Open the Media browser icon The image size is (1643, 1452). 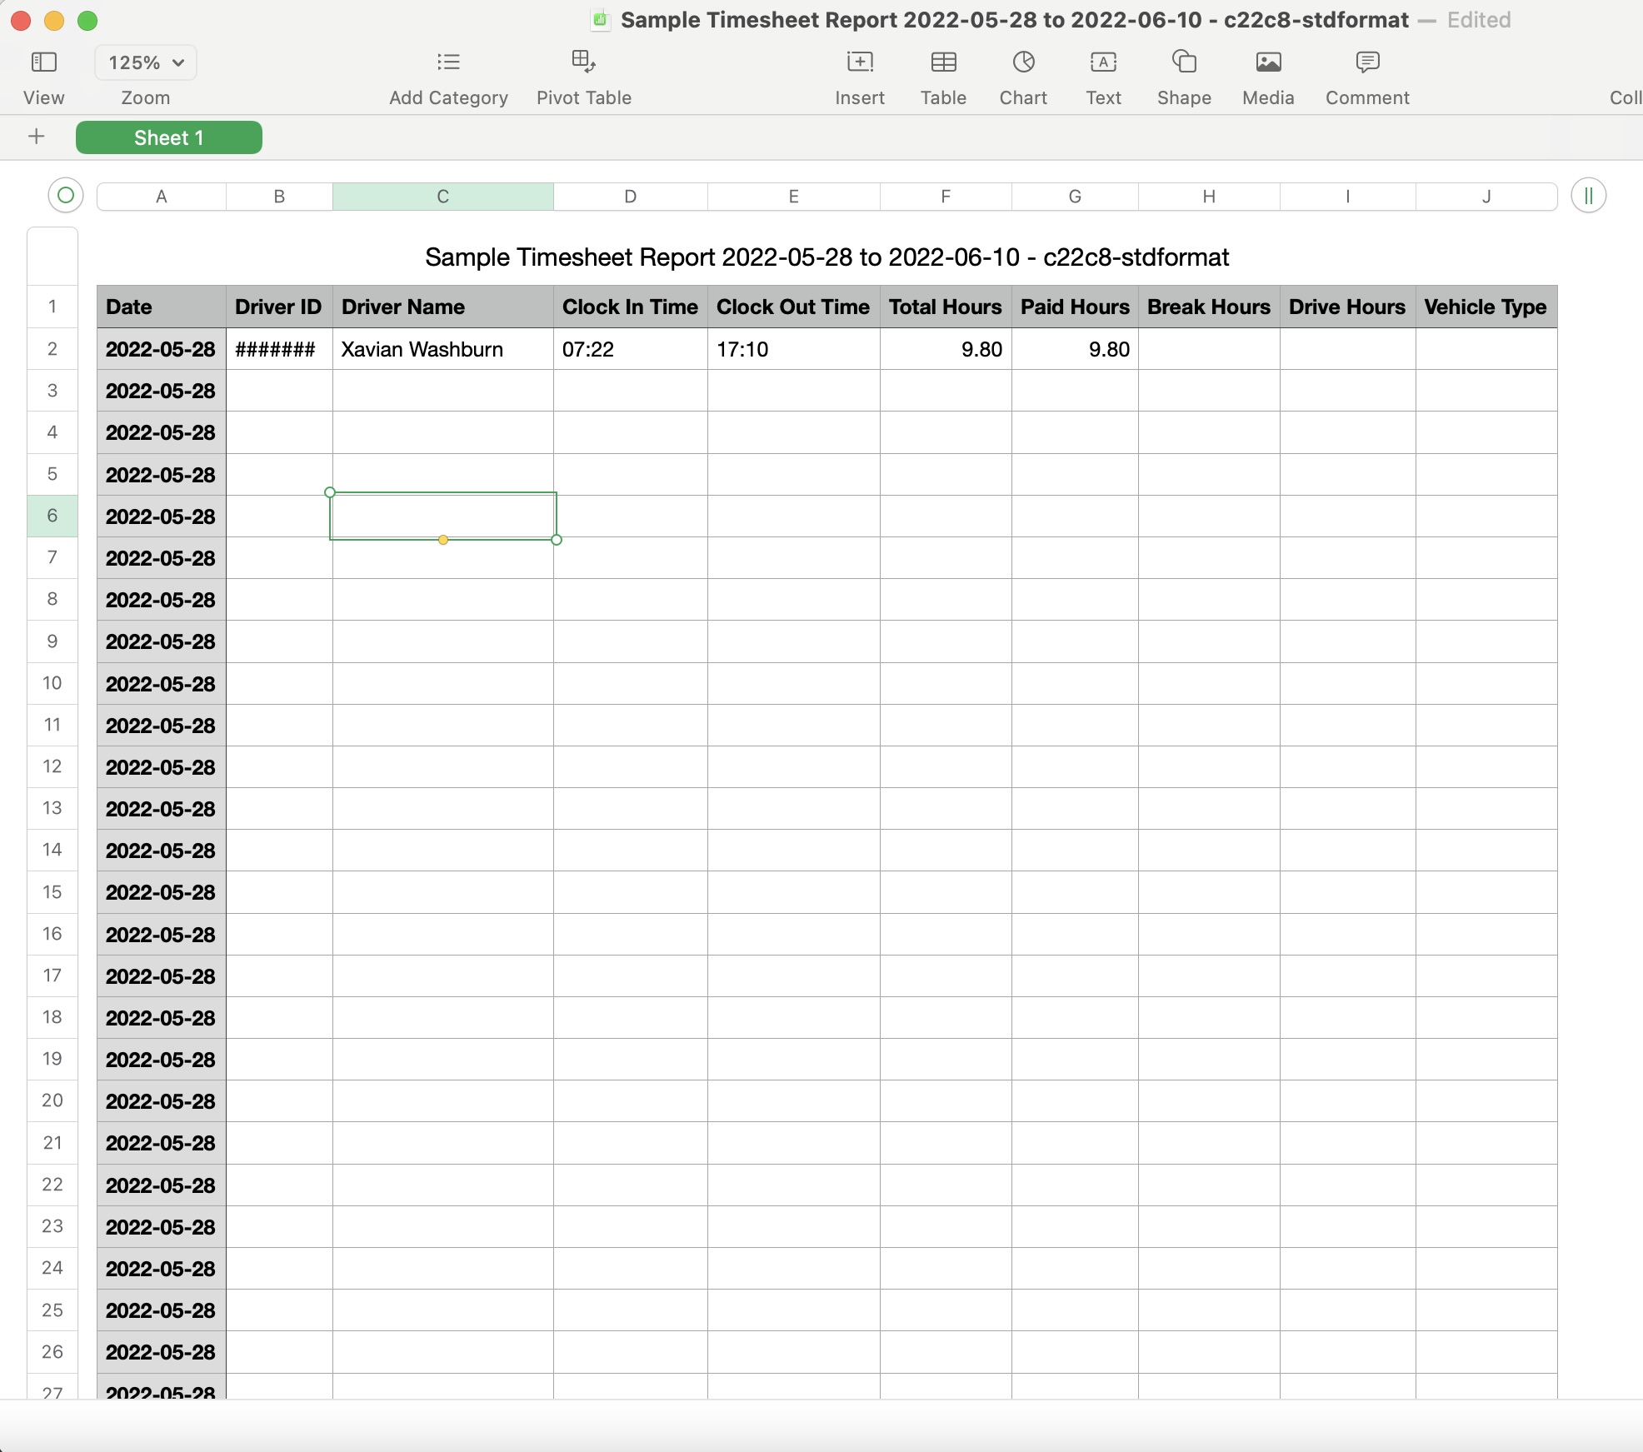[1268, 62]
